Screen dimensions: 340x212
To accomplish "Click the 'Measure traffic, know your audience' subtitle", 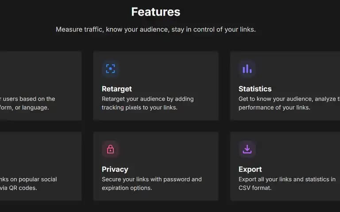I will pyautogui.click(x=156, y=30).
